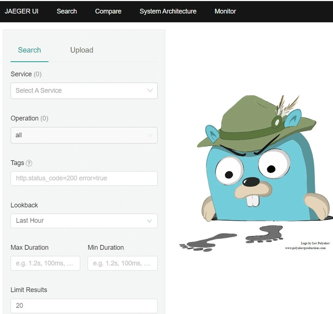Open the Search item in top navigation
The height and width of the screenshot is (314, 333).
(x=67, y=11)
